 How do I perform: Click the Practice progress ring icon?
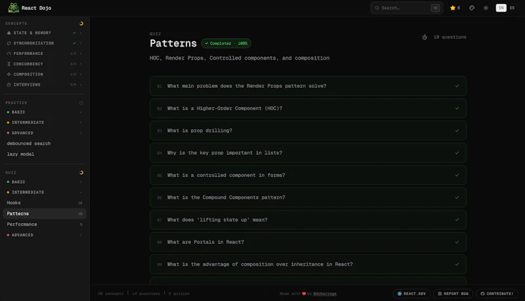[81, 103]
